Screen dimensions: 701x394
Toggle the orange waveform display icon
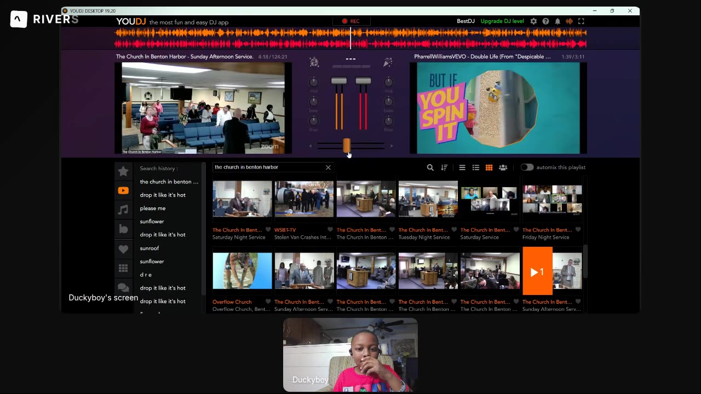(569, 21)
